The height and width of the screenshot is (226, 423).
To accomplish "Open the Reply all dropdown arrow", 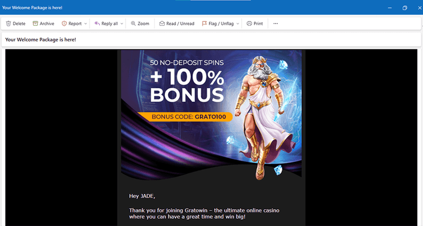I will click(x=122, y=24).
